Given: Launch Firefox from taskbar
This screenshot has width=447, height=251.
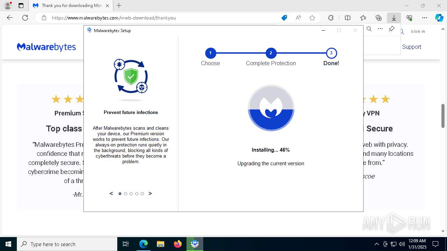Looking at the screenshot, I should coord(178,244).
